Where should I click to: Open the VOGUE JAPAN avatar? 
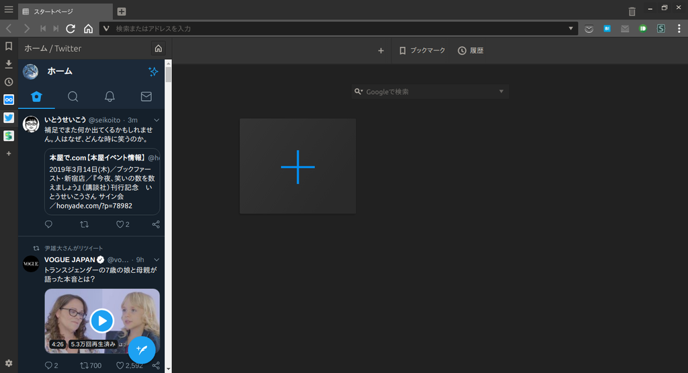31,263
